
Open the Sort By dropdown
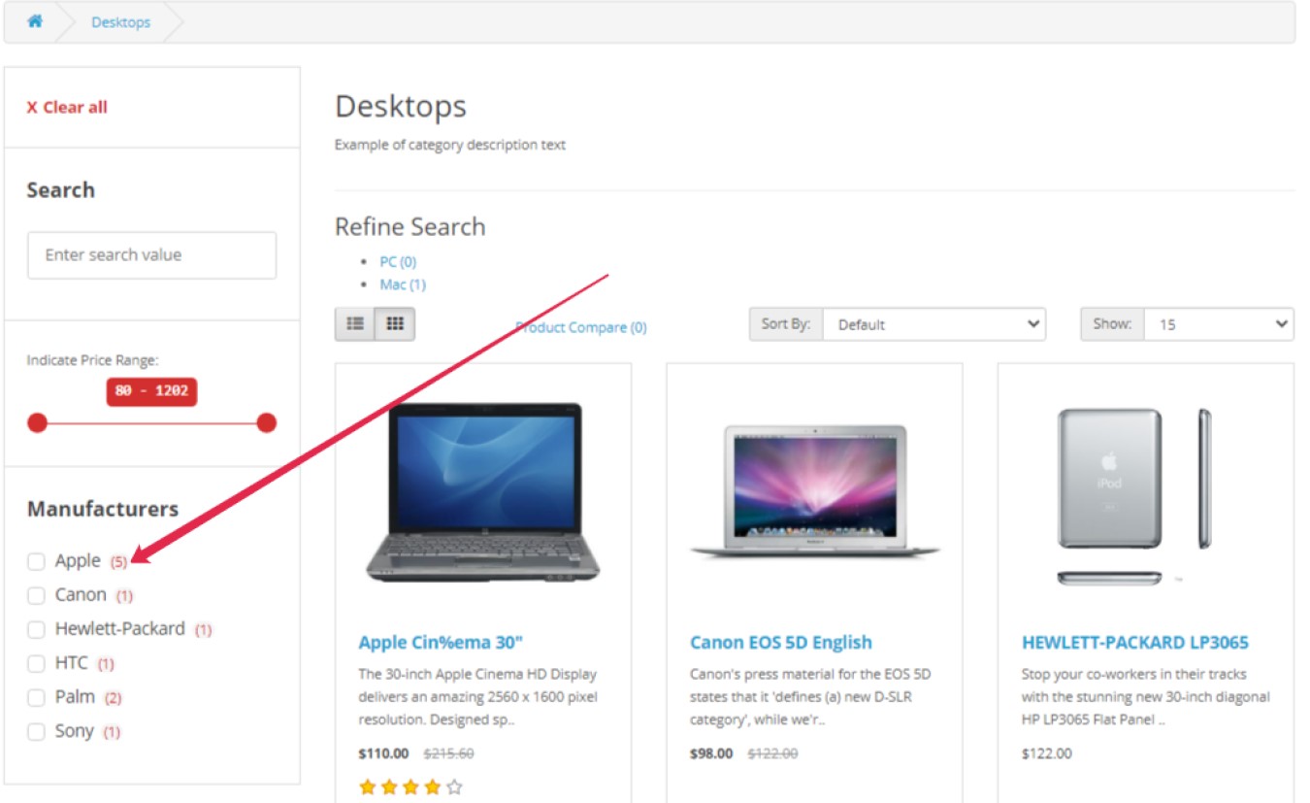[x=934, y=324]
